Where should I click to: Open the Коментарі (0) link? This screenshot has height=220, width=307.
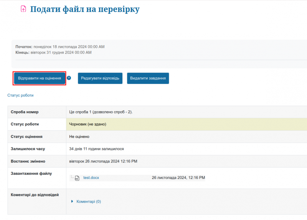coord(89,201)
